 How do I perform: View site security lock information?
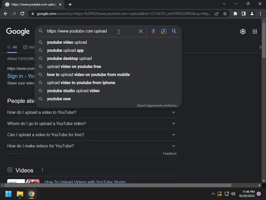[33, 14]
